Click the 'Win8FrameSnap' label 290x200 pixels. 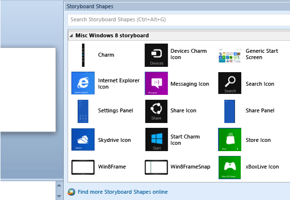pos(190,167)
